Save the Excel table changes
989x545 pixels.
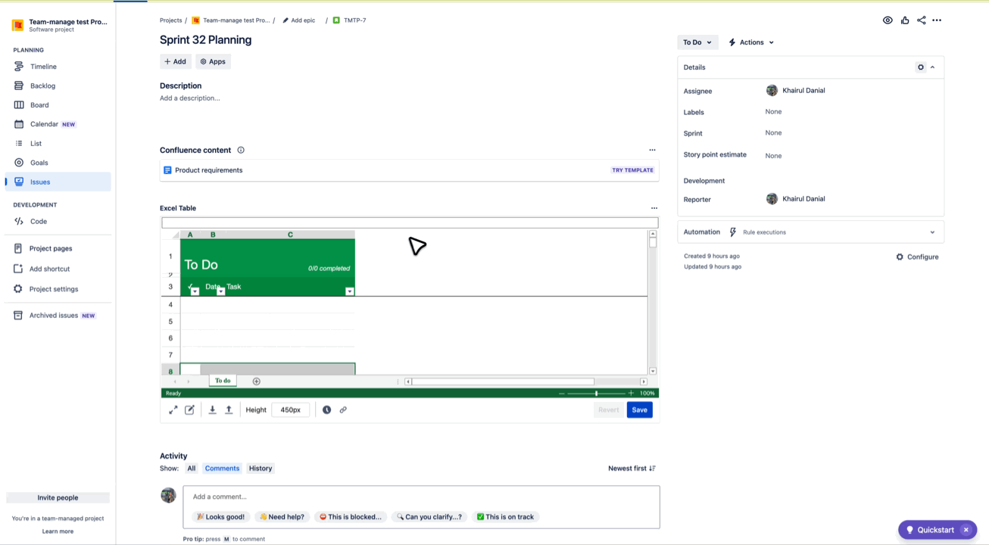pos(639,410)
